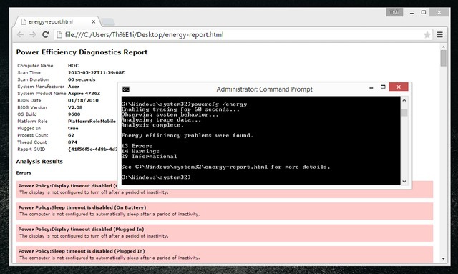Click the Analysis Results heading
This screenshot has height=274, width=458.
(x=39, y=161)
